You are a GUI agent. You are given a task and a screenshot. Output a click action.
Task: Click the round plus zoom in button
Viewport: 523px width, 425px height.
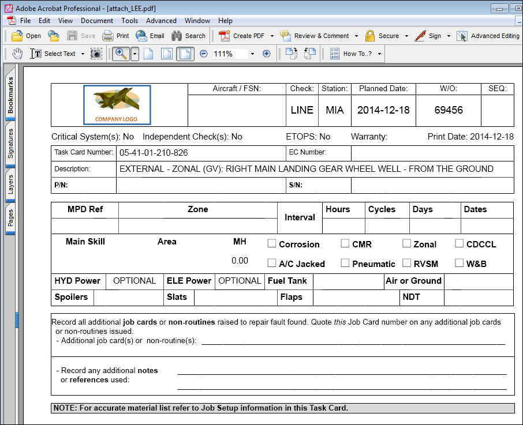coord(267,54)
